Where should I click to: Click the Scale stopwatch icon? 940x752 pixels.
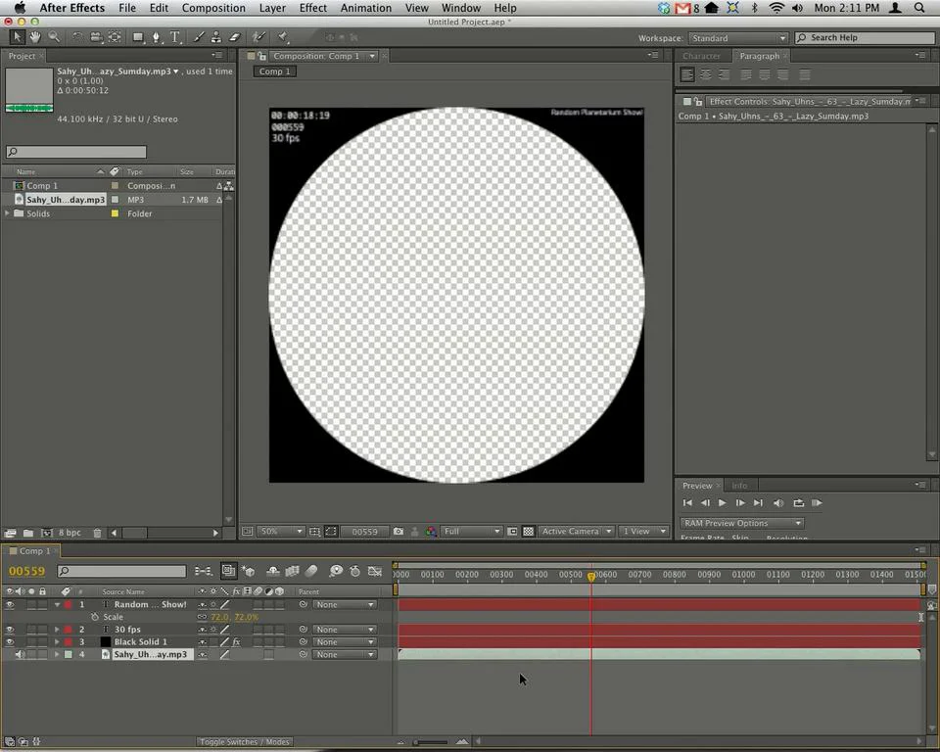click(x=95, y=617)
